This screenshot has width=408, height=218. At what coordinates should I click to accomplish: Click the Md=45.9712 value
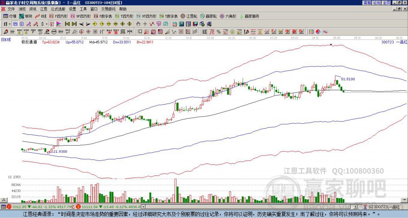pos(98,42)
